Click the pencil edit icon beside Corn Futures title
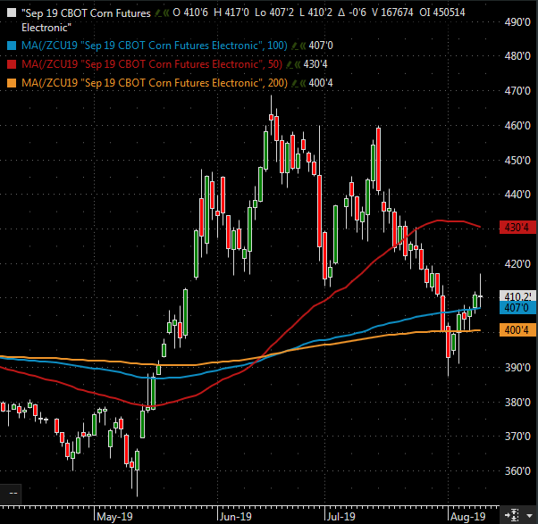This screenshot has height=524, width=538. 158,13
